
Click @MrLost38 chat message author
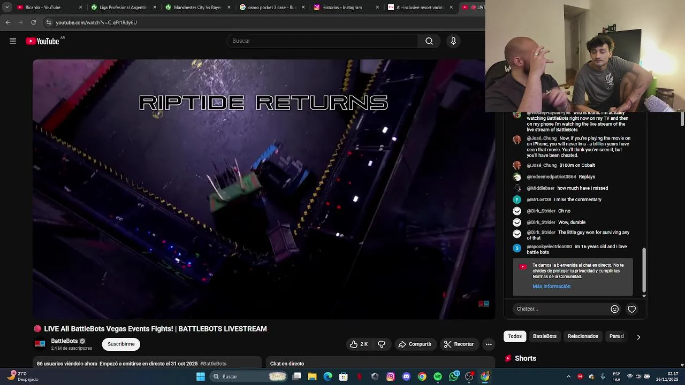(x=539, y=199)
